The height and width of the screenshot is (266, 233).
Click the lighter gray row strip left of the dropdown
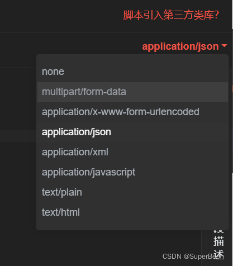pyautogui.click(x=18, y=136)
